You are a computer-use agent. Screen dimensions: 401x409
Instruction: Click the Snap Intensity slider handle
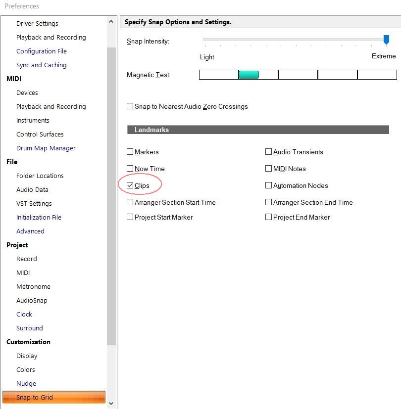coord(386,40)
